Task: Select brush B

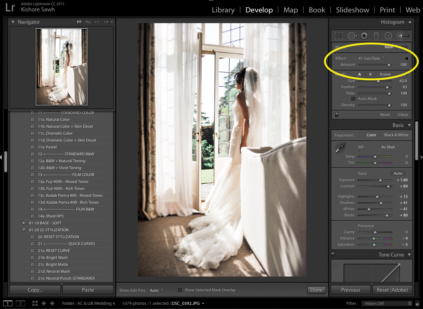Action: pyautogui.click(x=371, y=74)
